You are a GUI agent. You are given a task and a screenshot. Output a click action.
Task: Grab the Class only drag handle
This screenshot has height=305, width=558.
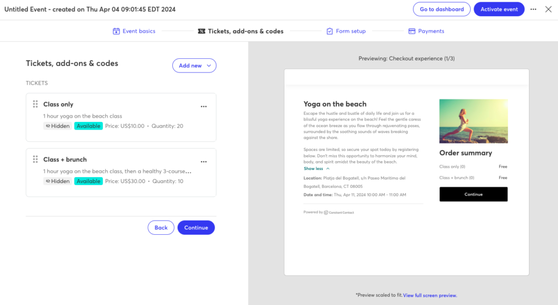35,104
